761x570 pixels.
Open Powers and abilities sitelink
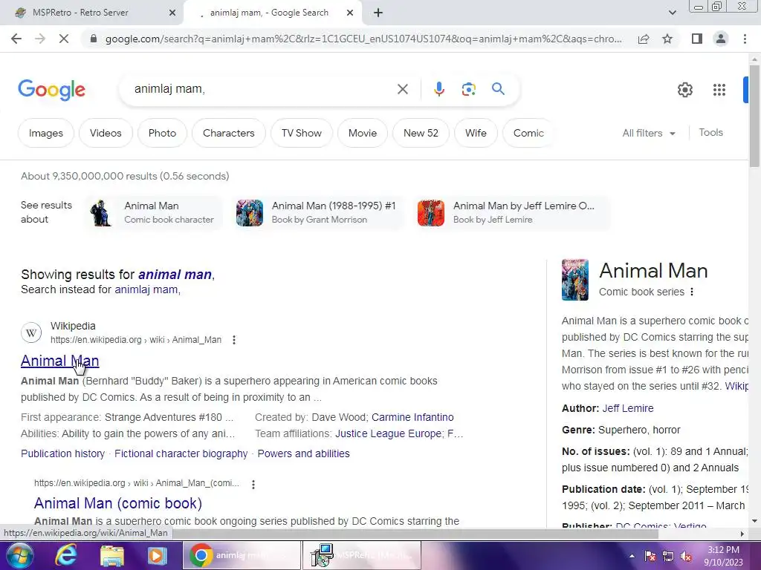tap(303, 453)
